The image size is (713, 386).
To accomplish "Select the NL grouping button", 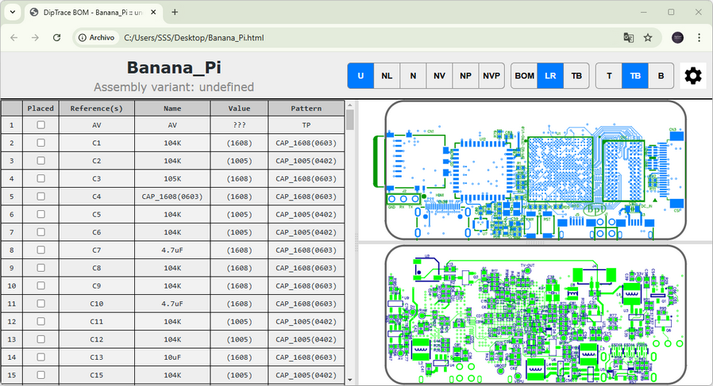I will (387, 76).
